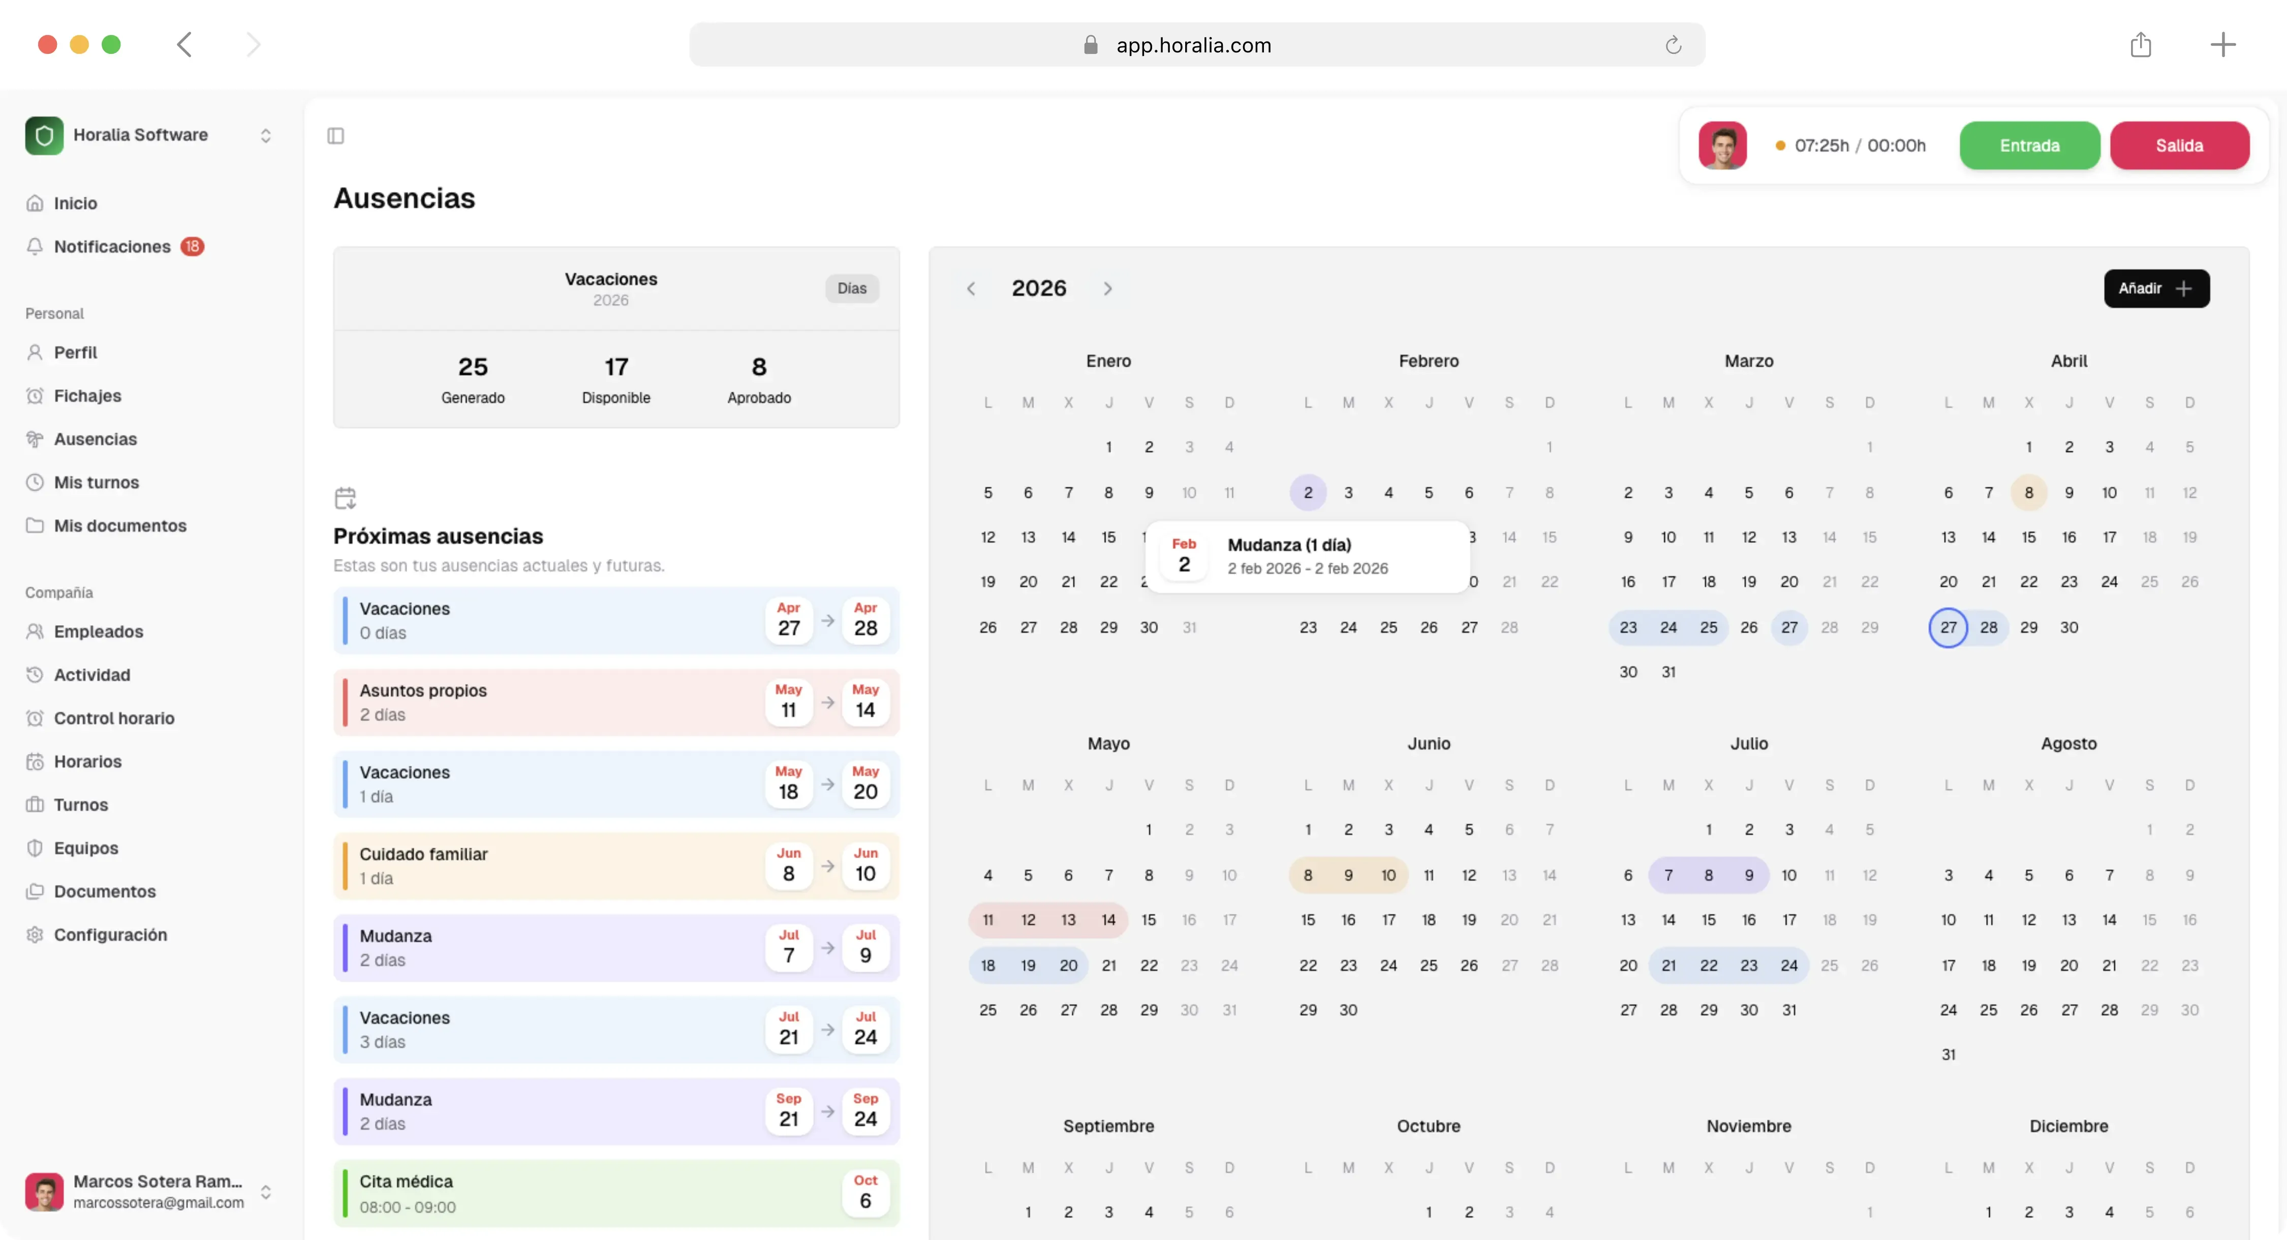Open Mudanza Jul 7 absence card

[616, 948]
